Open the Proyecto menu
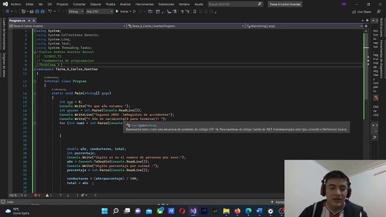 point(62,4)
